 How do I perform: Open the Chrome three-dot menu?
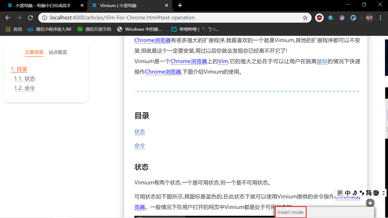380,18
